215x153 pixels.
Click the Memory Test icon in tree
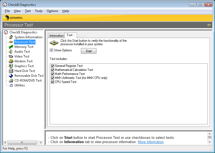point(11,47)
